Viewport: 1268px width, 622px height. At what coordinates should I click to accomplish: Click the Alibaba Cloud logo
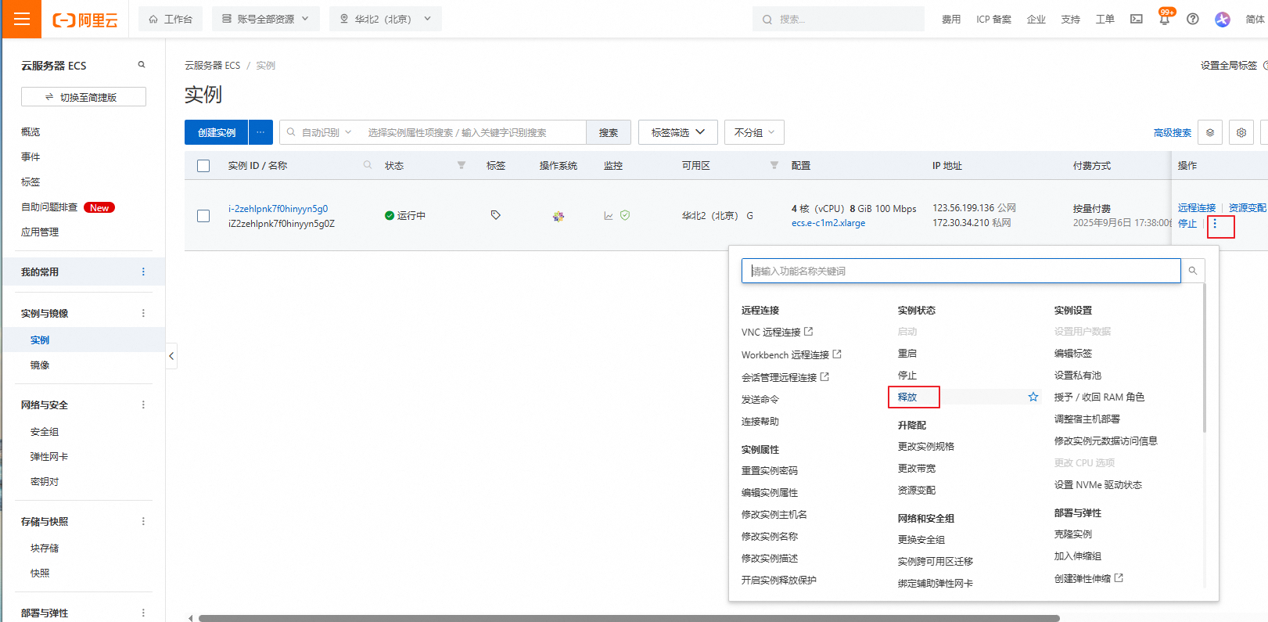[85, 20]
